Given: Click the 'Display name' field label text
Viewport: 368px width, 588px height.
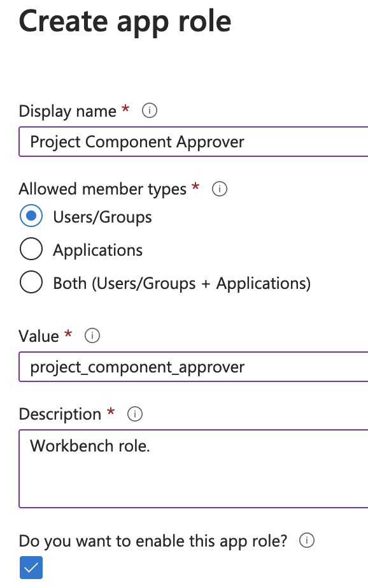Looking at the screenshot, I should tap(67, 112).
